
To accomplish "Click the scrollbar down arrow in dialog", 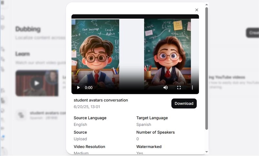I will tap(207, 152).
